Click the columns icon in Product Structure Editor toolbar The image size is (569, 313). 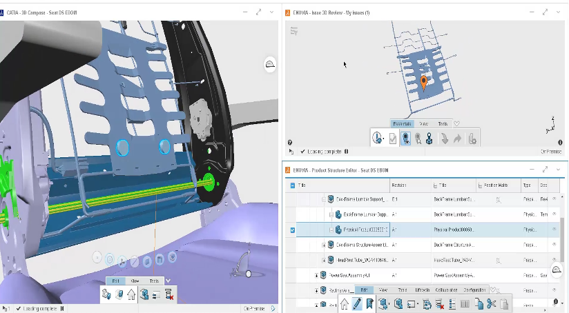pos(465,304)
